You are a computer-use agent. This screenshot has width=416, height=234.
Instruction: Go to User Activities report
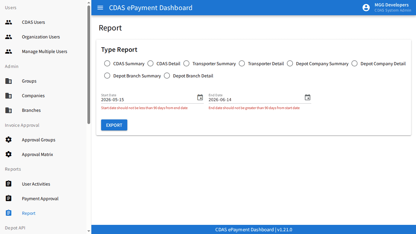tap(43, 184)
